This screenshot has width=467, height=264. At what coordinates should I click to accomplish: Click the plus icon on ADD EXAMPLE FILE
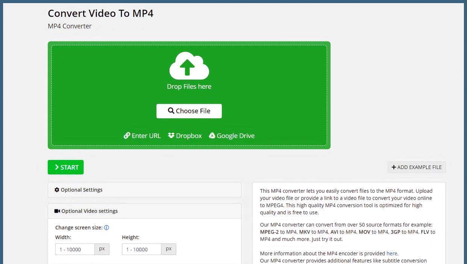coord(393,167)
